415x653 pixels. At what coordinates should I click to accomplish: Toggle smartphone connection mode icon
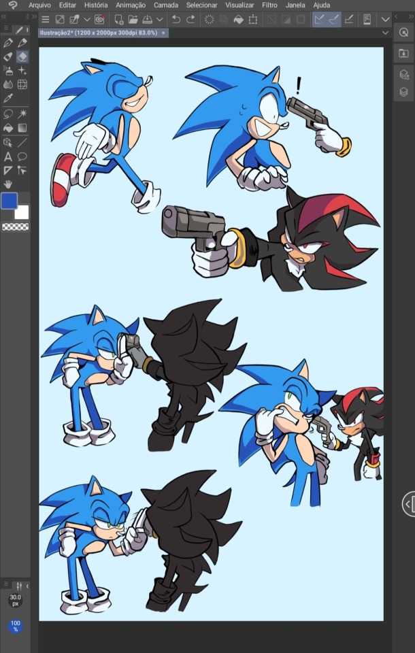point(367,19)
